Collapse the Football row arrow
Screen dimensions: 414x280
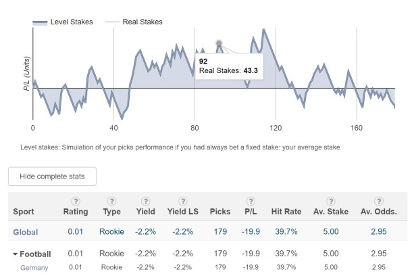point(16,254)
